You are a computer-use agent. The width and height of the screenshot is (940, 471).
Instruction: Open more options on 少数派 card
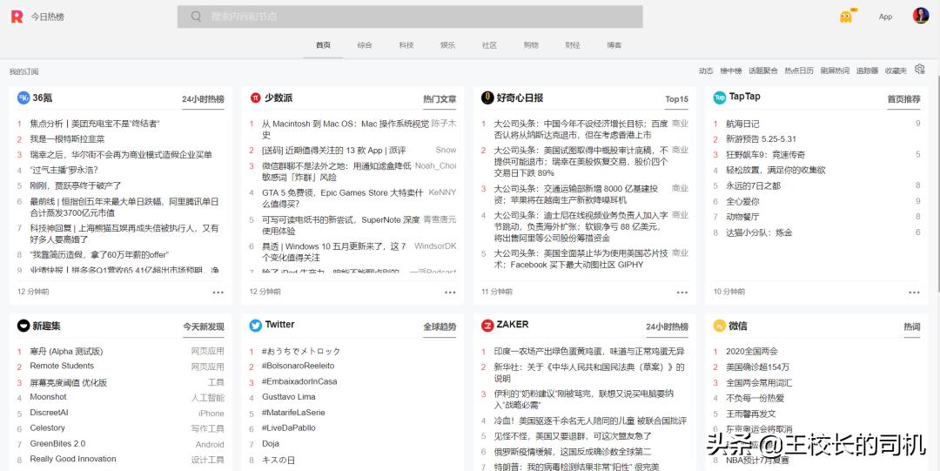[x=450, y=293]
